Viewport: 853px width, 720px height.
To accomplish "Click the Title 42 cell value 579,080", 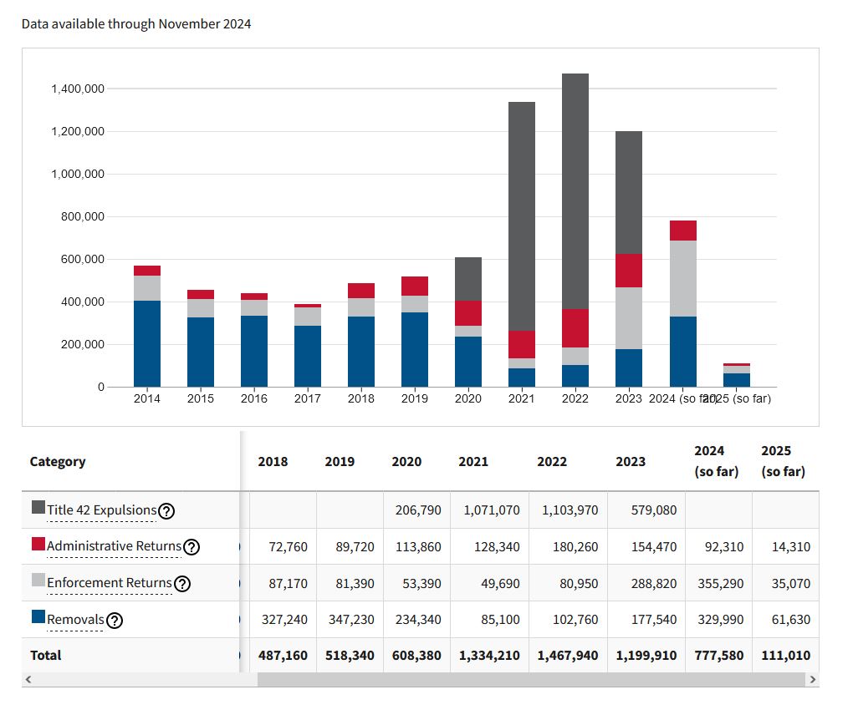I will [x=654, y=510].
